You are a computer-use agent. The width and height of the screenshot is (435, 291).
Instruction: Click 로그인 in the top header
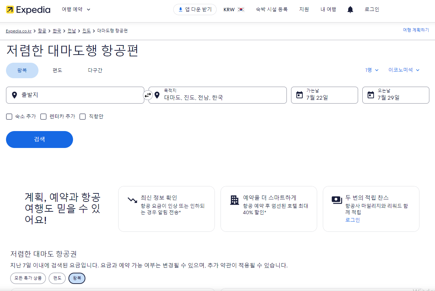coord(372,10)
